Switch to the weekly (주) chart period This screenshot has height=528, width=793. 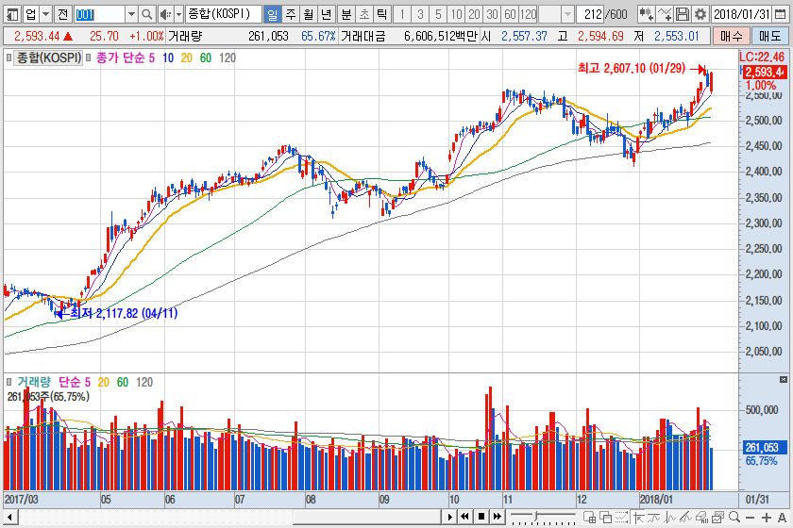coord(291,14)
